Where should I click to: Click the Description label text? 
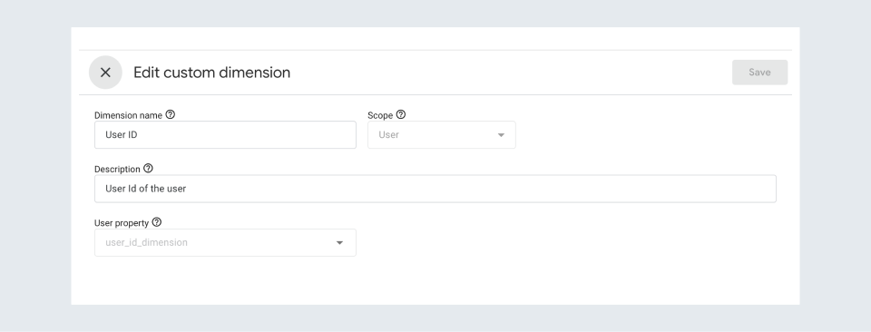click(117, 170)
